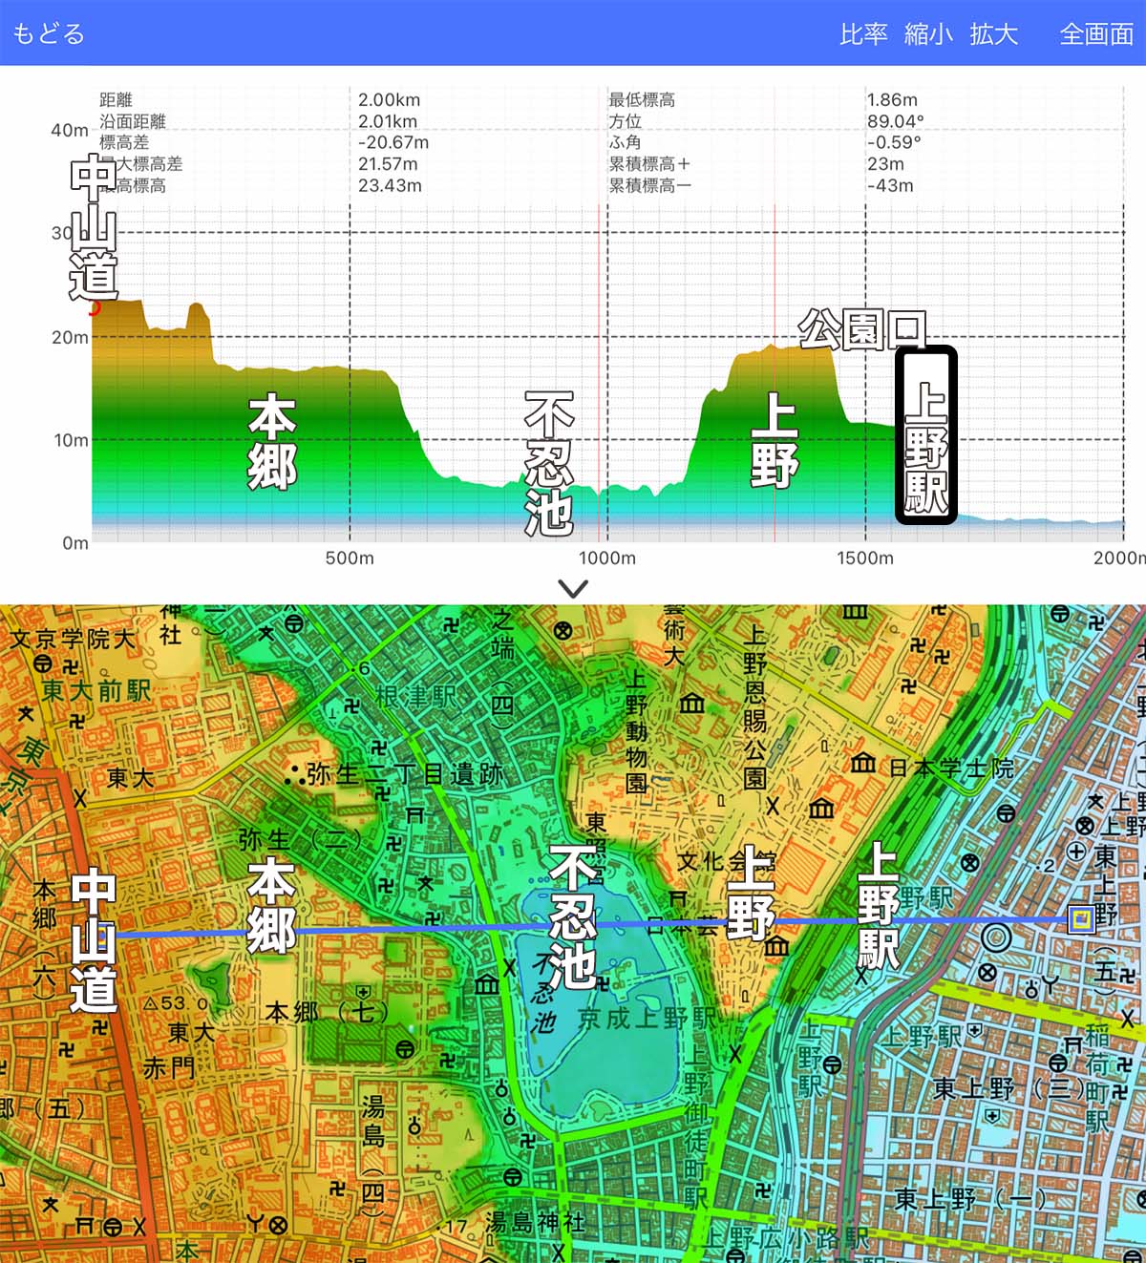This screenshot has height=1263, width=1146.
Task: Collapse the profile with the down chevron
Action: click(x=573, y=589)
